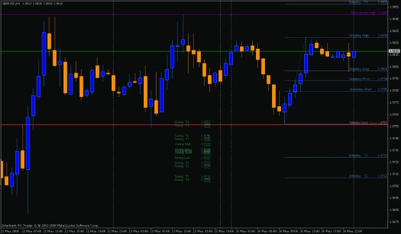Click the 26 May 13:00 time label
The height and width of the screenshot is (234, 401).
point(310,231)
